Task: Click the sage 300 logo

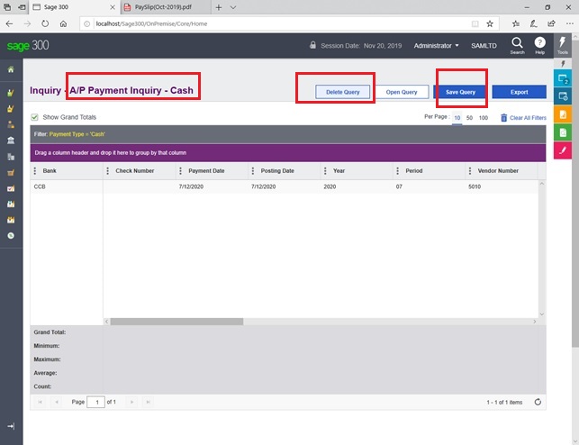Action: pyautogui.click(x=28, y=45)
